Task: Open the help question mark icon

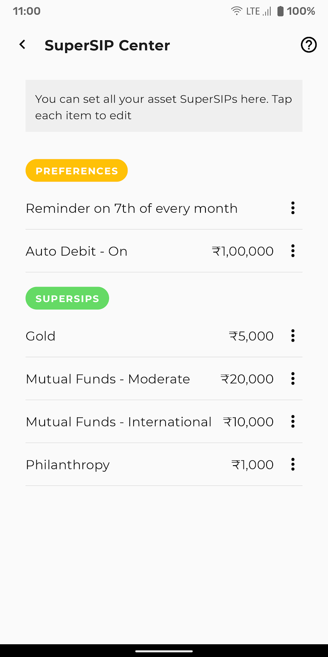Action: point(309,45)
